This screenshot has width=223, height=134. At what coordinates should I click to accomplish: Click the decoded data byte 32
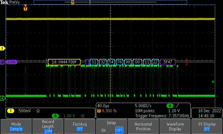coord(103,62)
